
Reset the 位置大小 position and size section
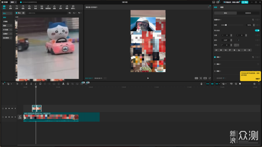[x=253, y=20]
